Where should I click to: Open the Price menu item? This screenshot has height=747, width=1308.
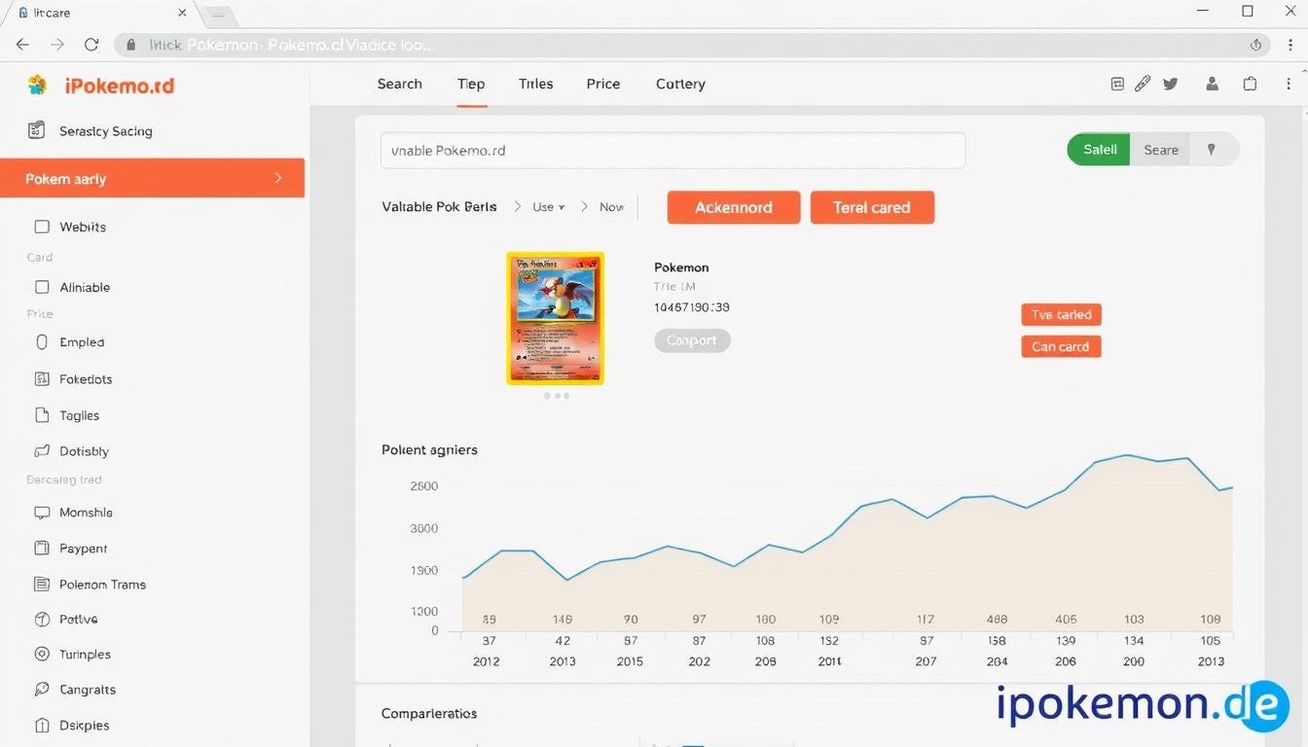coord(602,84)
